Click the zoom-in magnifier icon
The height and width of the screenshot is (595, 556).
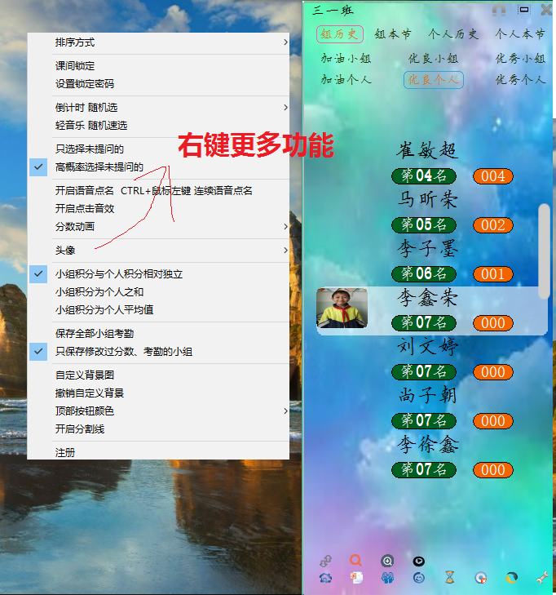(x=387, y=561)
